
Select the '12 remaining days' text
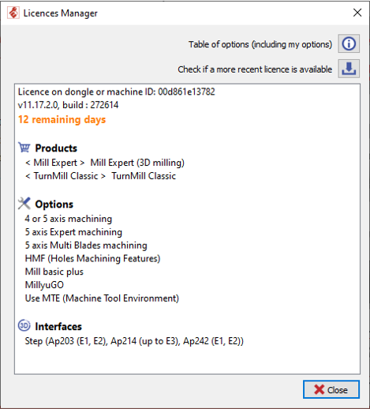coord(62,119)
